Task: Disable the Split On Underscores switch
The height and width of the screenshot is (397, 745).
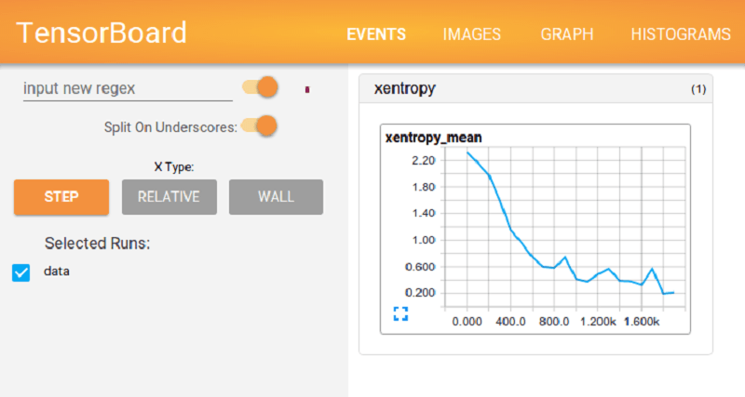Action: tap(260, 126)
